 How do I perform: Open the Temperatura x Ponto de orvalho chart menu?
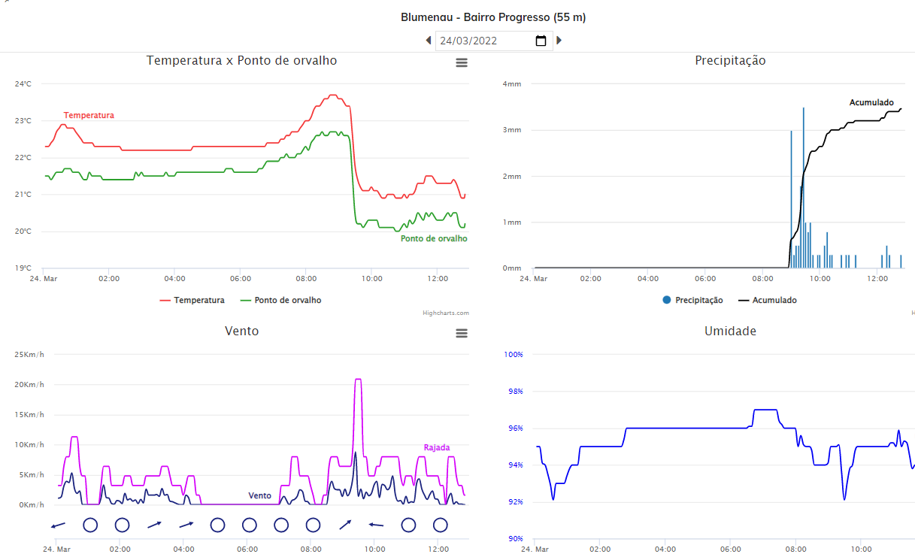pos(462,63)
